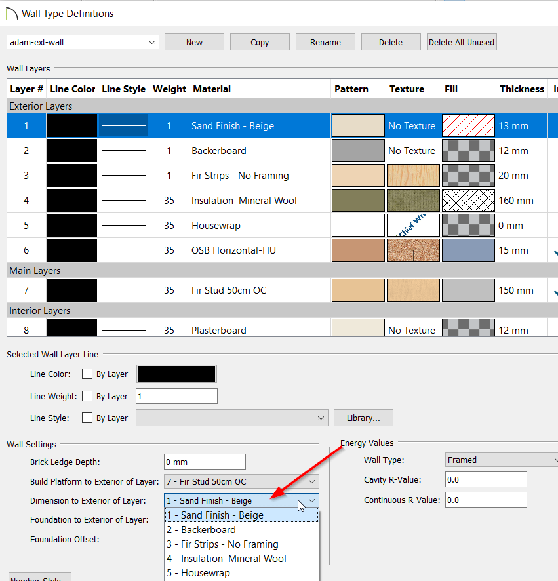The width and height of the screenshot is (558, 581).
Task: Click Housewrap texture thumbnail
Action: pyautogui.click(x=413, y=225)
